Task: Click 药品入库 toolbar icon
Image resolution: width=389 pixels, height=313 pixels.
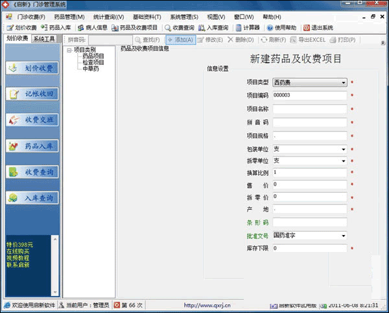Action: 44,27
